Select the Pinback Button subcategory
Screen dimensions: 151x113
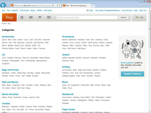8,49
